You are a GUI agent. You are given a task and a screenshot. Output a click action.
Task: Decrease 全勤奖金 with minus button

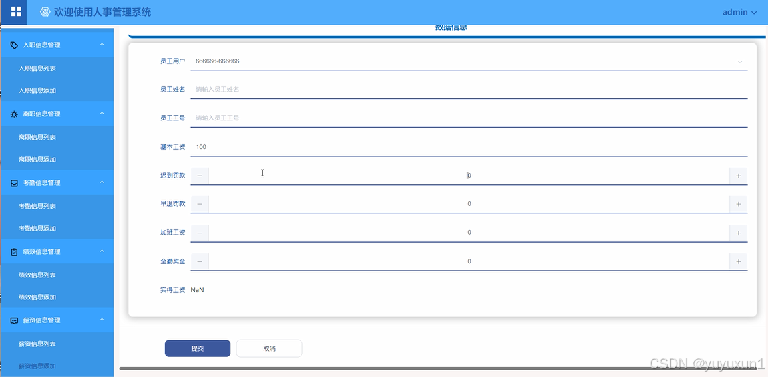[x=200, y=261]
